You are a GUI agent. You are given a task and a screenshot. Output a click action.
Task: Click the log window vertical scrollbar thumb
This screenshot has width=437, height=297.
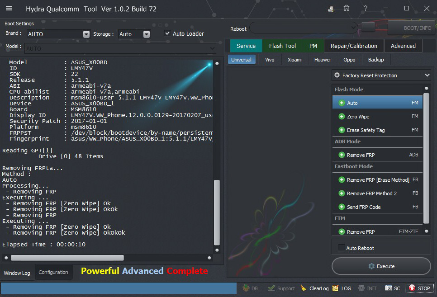click(x=217, y=212)
